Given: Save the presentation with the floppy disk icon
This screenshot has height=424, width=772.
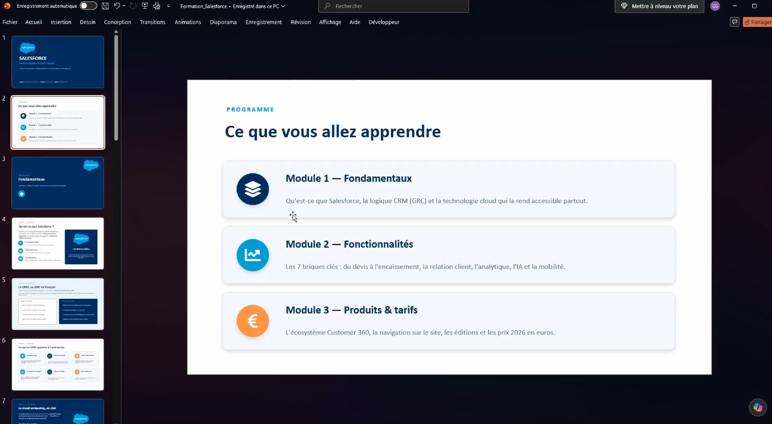Looking at the screenshot, I should tap(105, 6).
